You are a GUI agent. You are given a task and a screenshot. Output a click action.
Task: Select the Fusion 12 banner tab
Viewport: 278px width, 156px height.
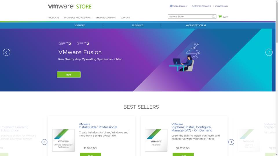tap(138, 25)
